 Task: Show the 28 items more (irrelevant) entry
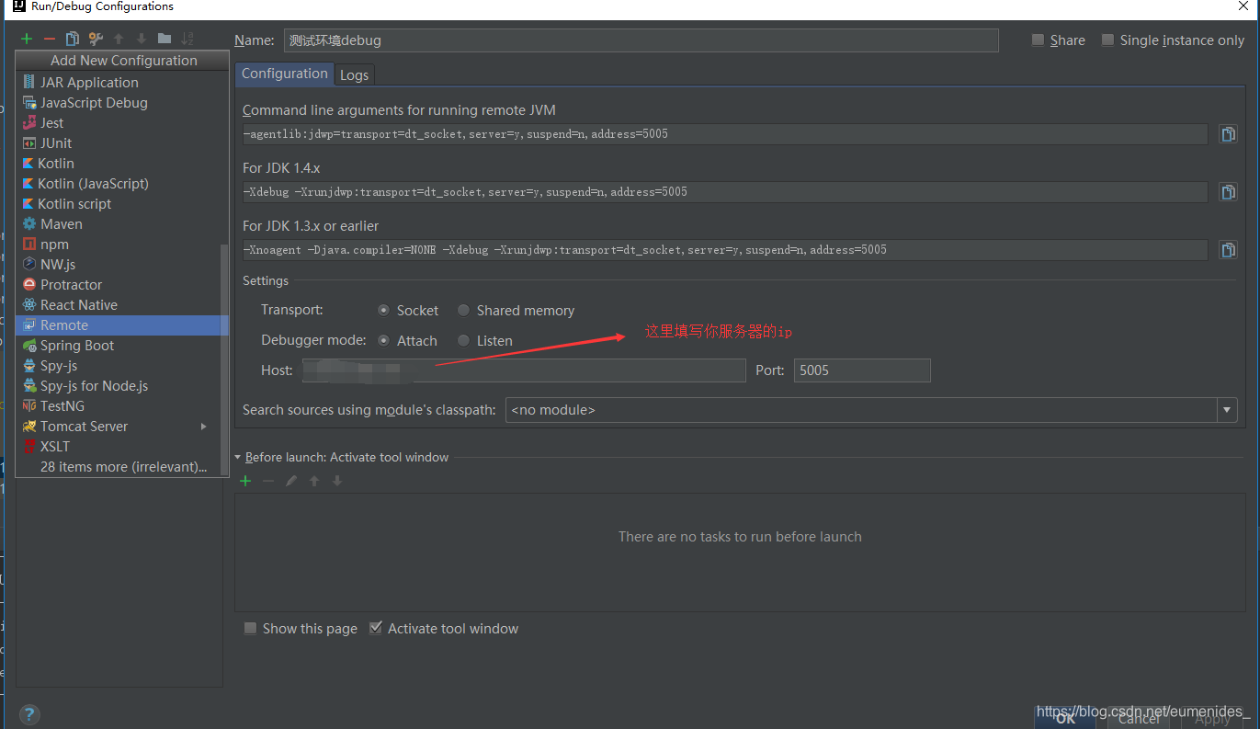pyautogui.click(x=123, y=467)
